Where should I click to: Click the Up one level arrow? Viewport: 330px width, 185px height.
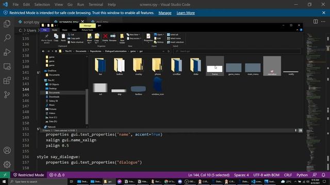[x=56, y=51]
